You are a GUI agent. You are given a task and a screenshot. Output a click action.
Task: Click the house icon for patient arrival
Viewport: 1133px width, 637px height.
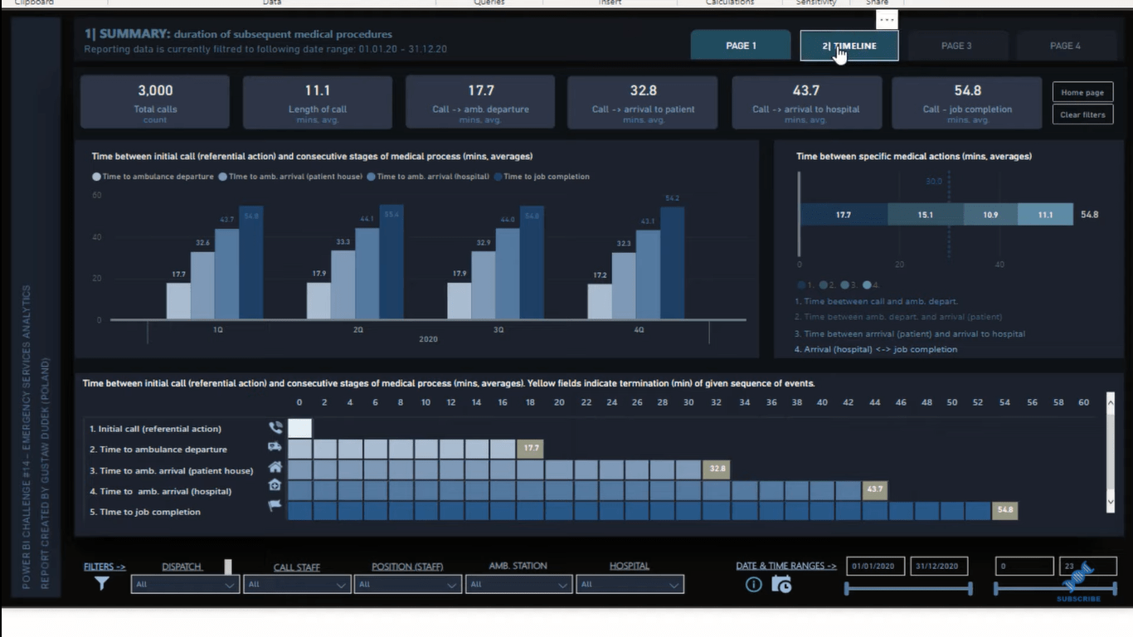(x=275, y=467)
